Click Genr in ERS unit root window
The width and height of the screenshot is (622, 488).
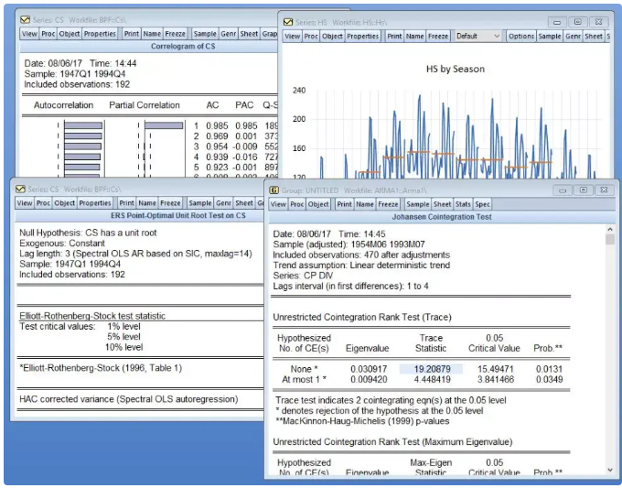click(224, 203)
